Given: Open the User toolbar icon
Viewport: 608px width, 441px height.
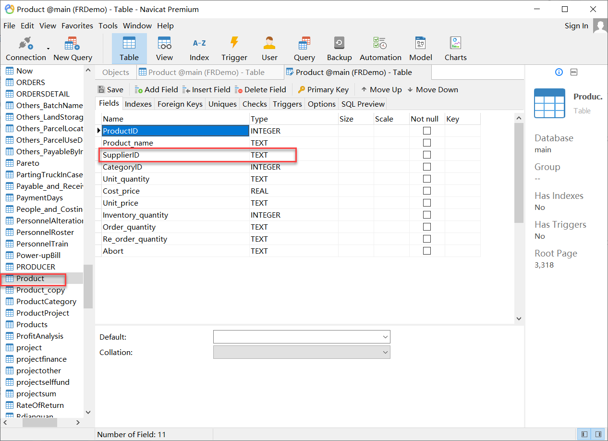Looking at the screenshot, I should click(x=269, y=49).
